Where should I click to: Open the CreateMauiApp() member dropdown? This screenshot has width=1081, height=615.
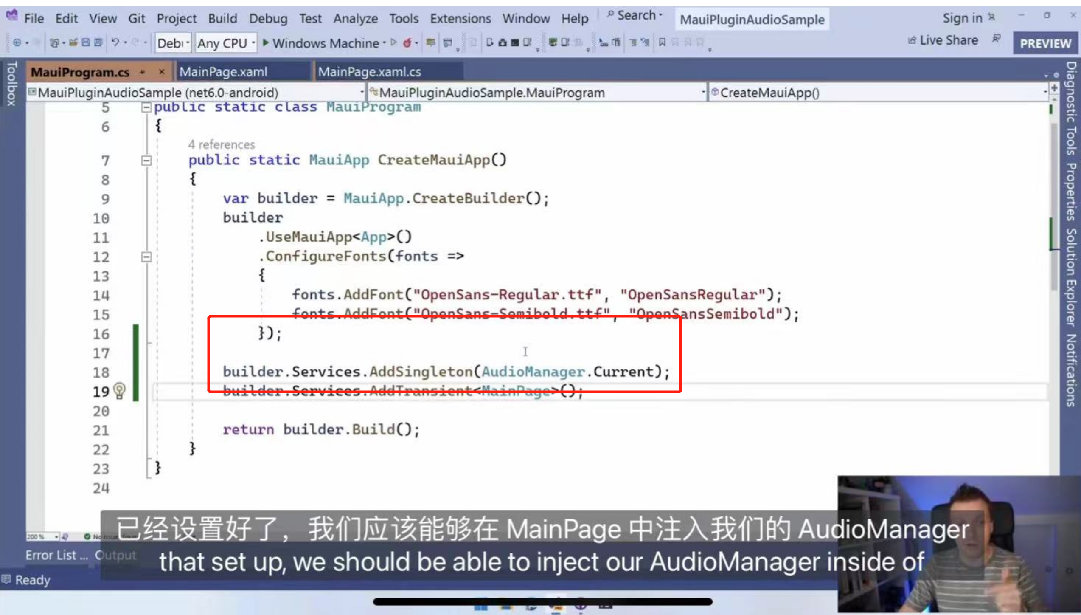point(879,93)
